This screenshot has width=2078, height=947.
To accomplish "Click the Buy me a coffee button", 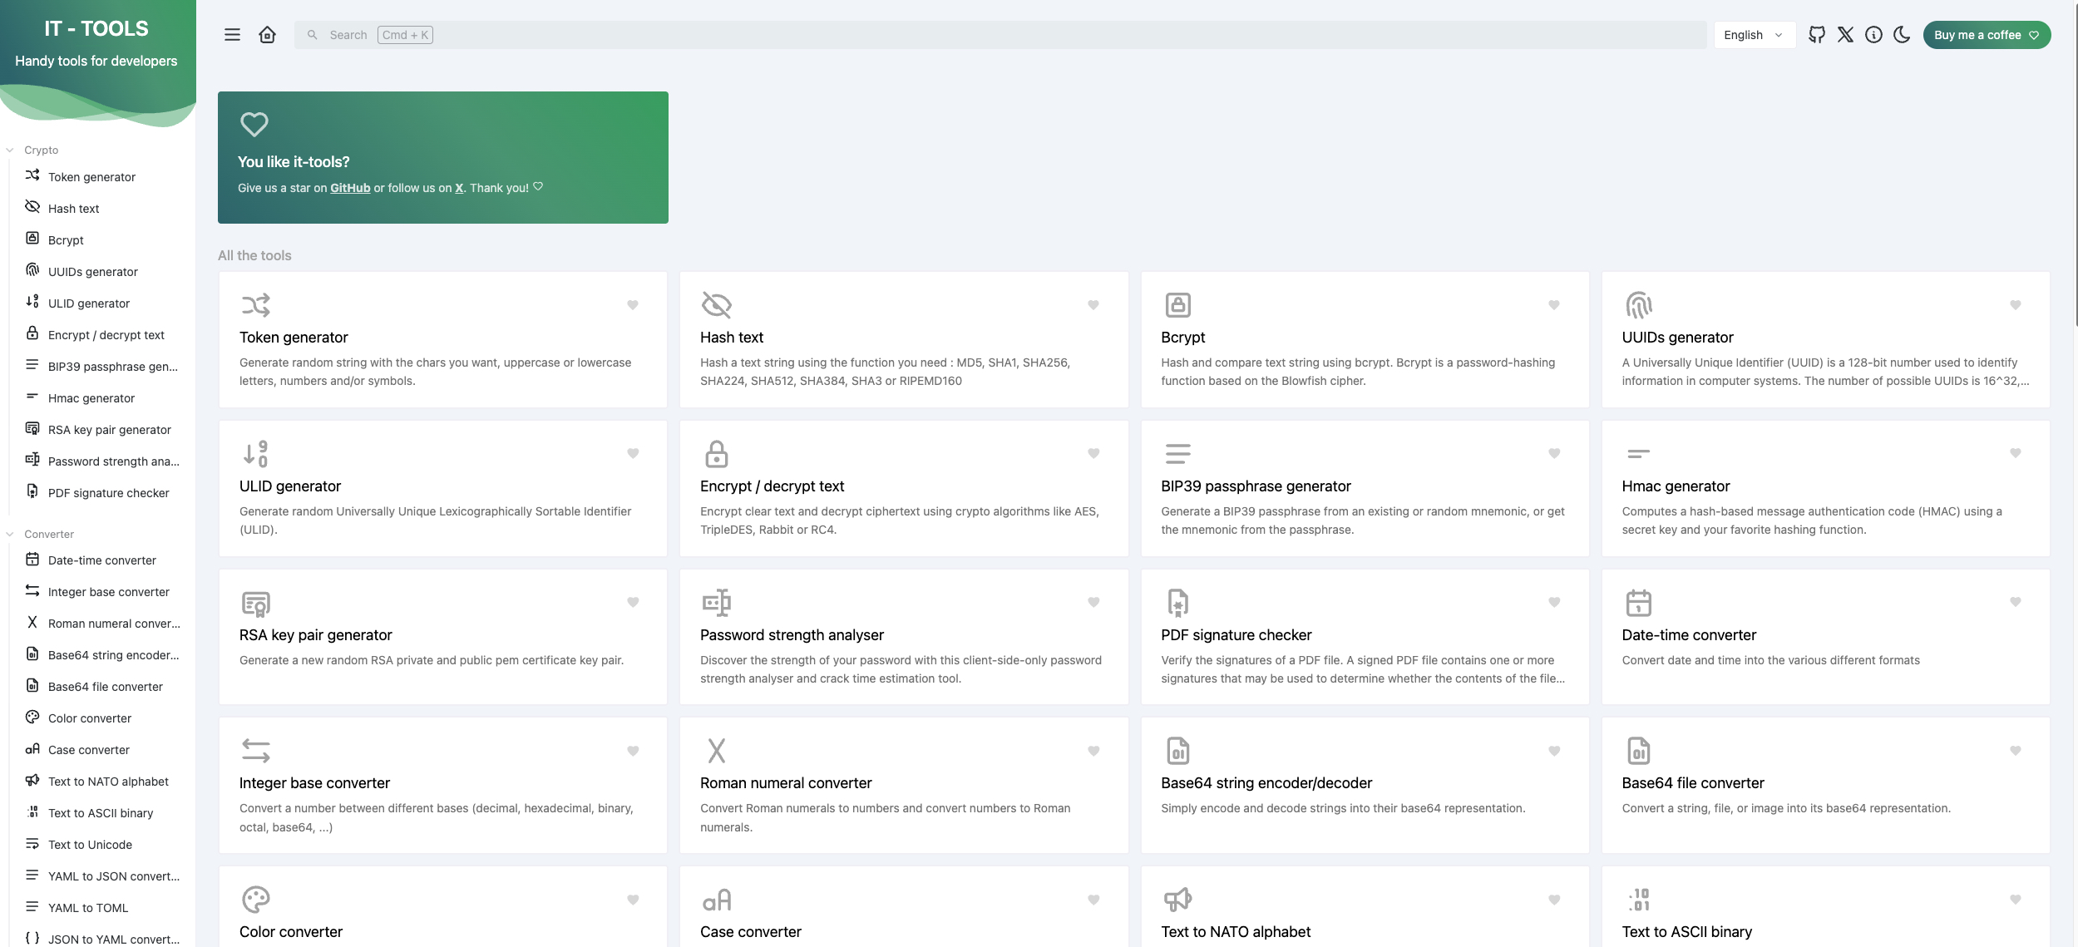I will [x=1986, y=35].
